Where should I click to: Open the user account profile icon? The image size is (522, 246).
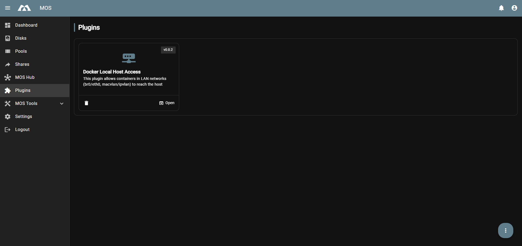[514, 8]
